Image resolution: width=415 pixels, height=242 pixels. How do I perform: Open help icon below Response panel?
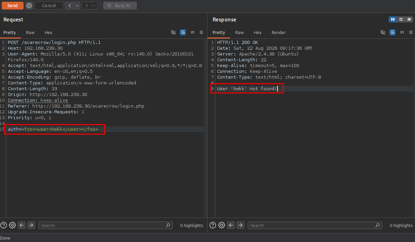pyautogui.click(x=213, y=225)
